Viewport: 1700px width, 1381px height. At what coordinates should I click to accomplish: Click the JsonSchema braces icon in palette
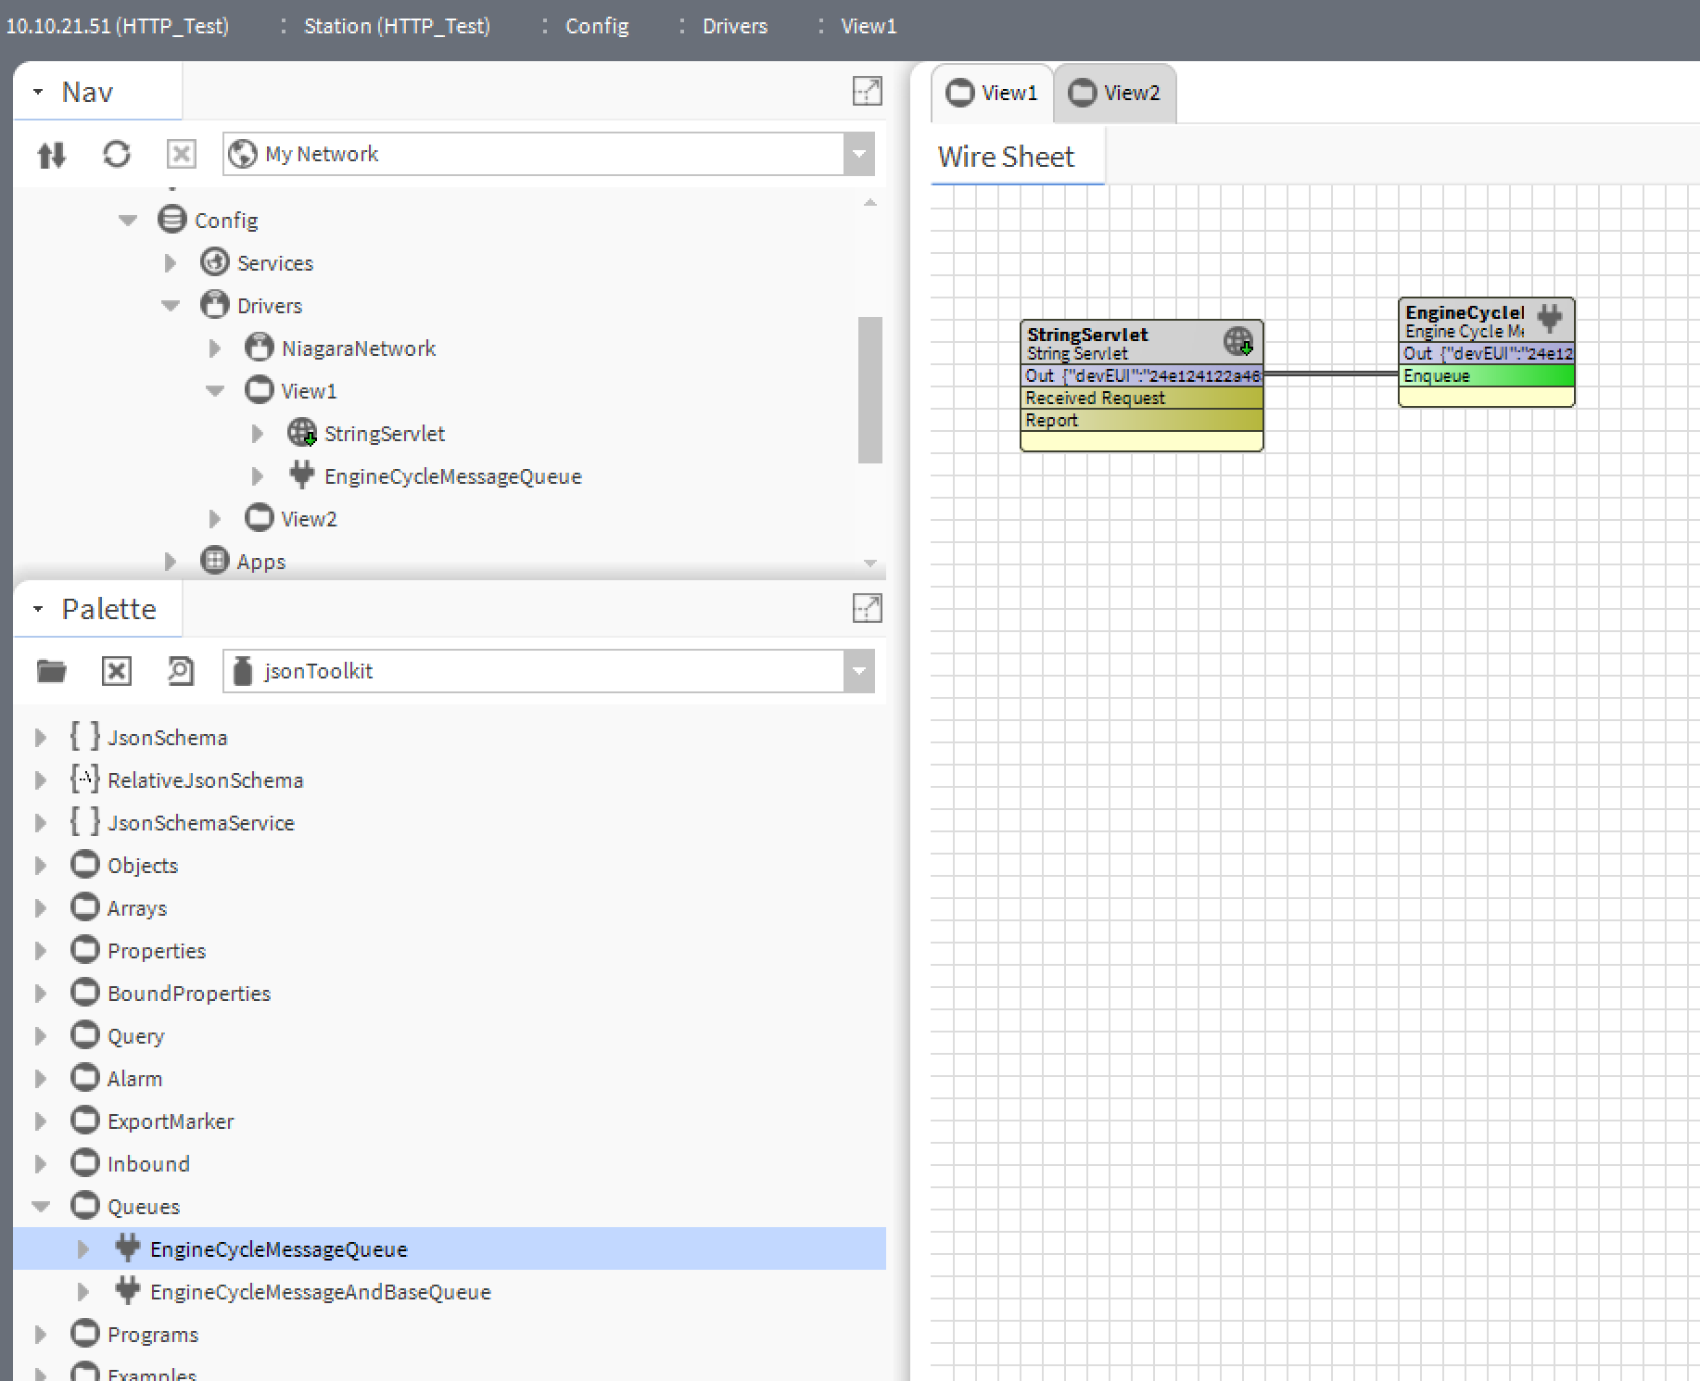point(85,737)
